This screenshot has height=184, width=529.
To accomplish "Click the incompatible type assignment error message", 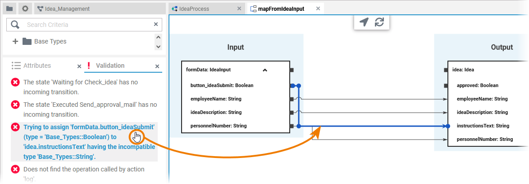I will 84,142.
